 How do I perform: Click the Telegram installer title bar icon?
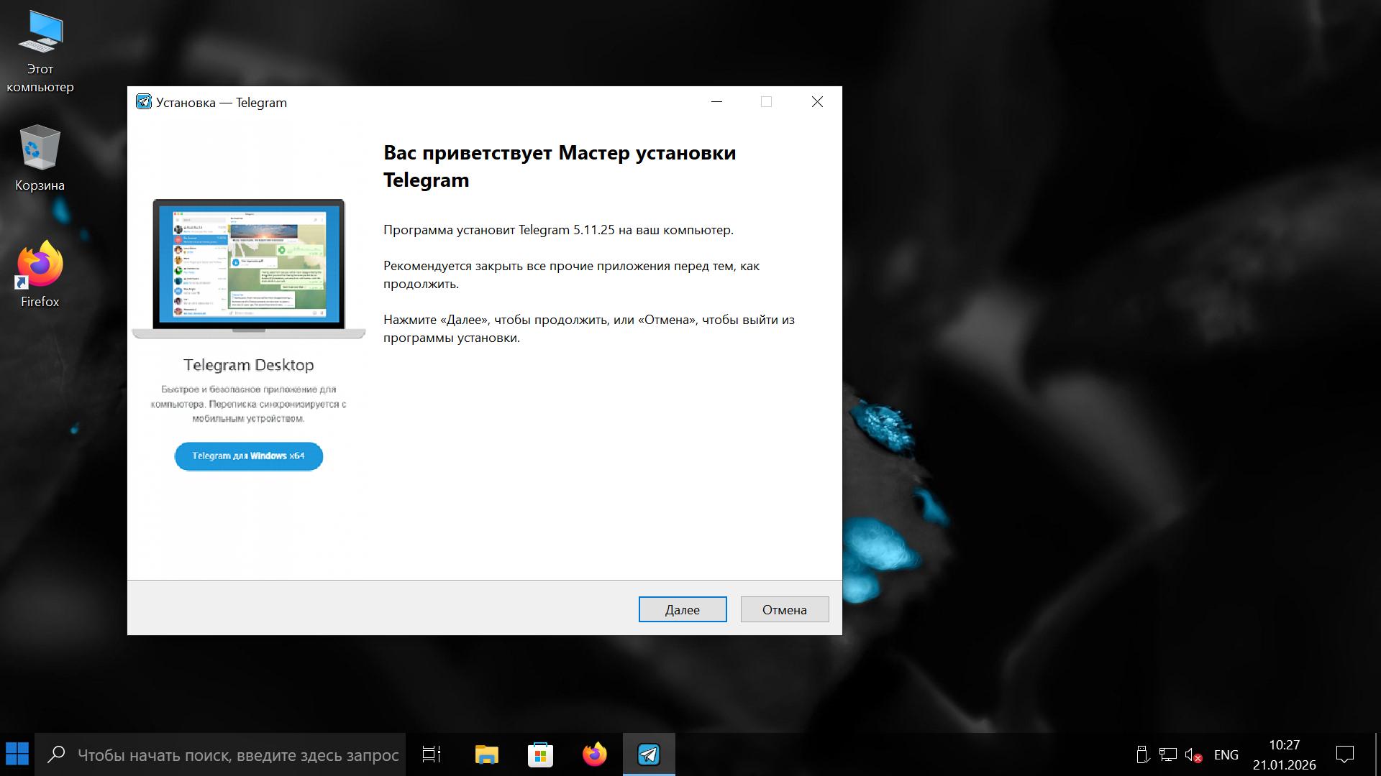[144, 102]
